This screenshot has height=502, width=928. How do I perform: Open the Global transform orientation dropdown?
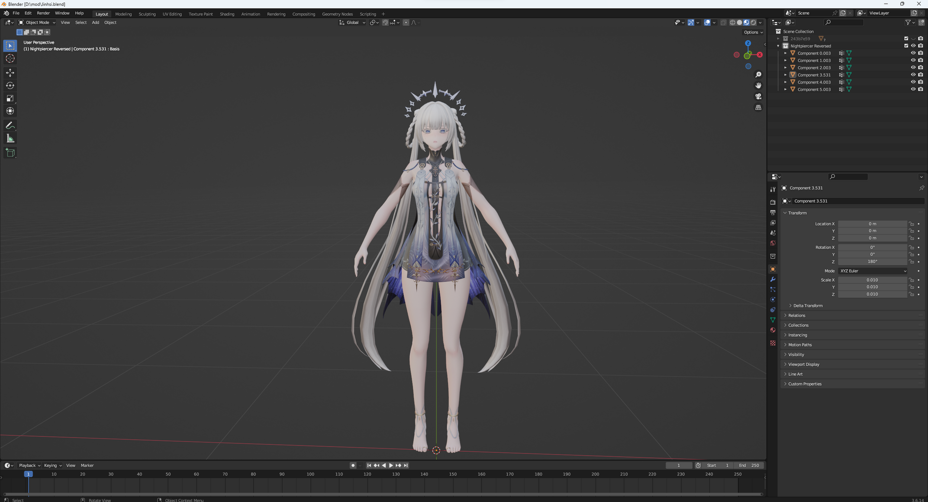(352, 23)
